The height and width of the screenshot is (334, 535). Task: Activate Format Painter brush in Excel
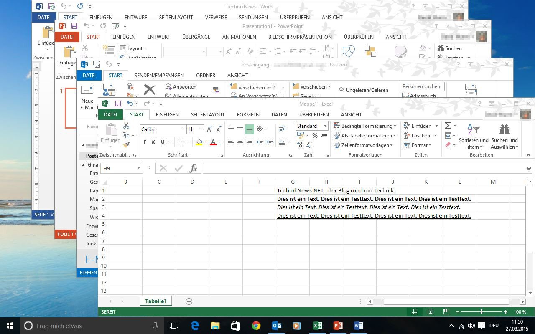(126, 145)
